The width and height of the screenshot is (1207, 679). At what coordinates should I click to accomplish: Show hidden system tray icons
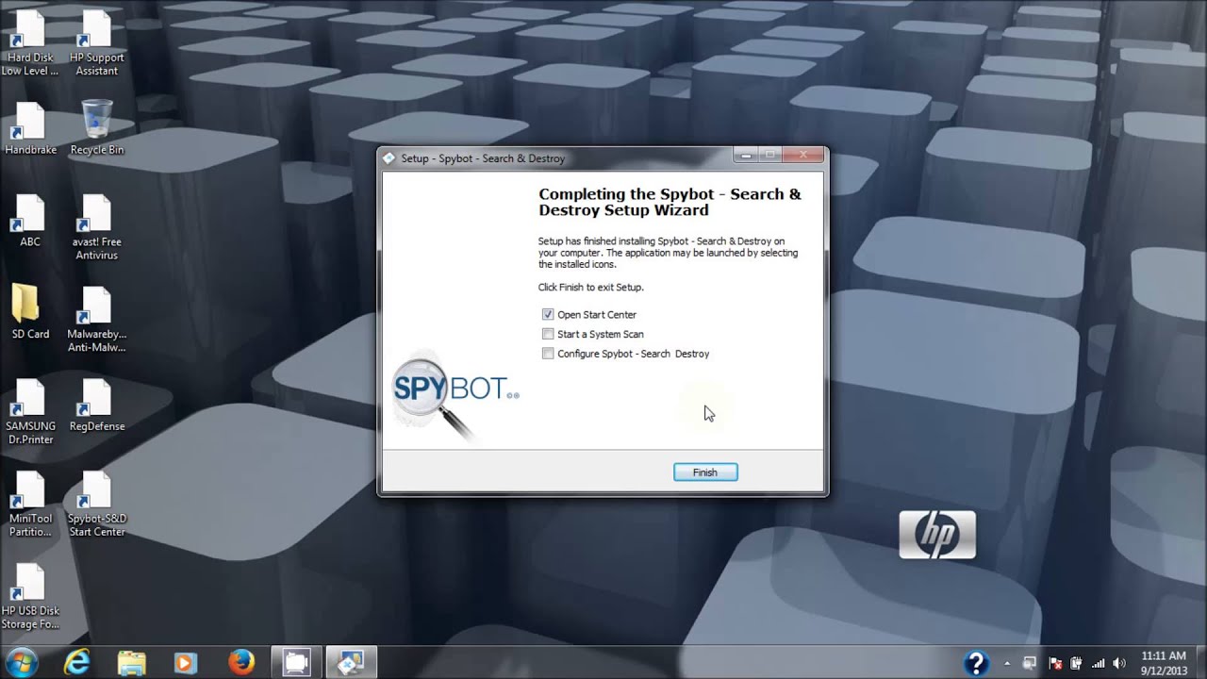(x=1006, y=663)
